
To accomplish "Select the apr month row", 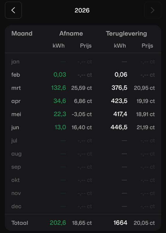I will pos(83,101).
